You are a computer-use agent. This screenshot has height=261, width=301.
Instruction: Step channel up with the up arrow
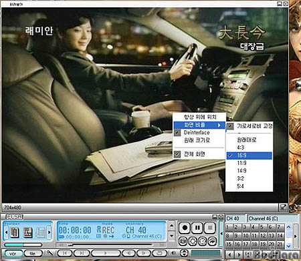point(171,226)
